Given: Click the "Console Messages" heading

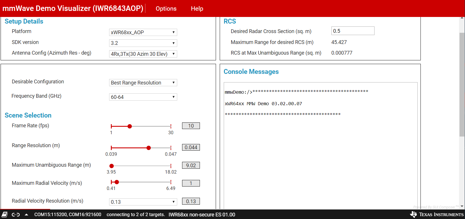Looking at the screenshot, I should point(251,72).
